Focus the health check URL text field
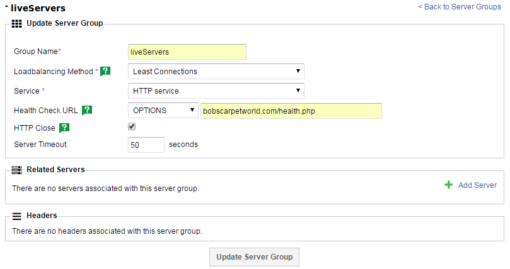 pos(291,111)
